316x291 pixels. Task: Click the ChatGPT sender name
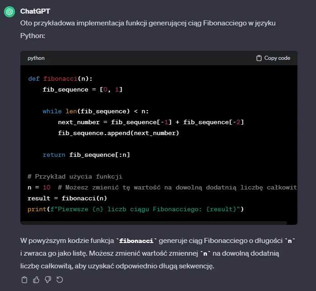coord(35,11)
